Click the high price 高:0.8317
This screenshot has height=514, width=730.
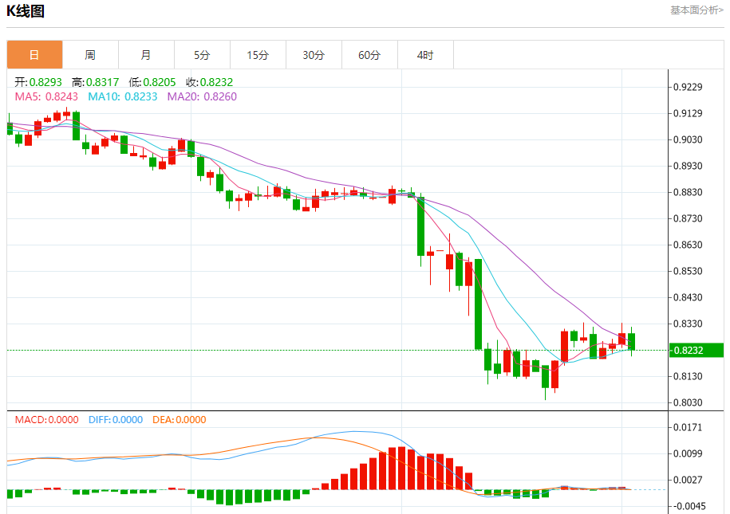click(96, 82)
